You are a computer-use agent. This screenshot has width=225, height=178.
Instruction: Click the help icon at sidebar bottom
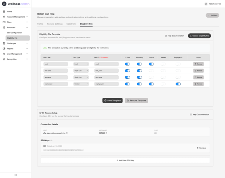[15, 175]
